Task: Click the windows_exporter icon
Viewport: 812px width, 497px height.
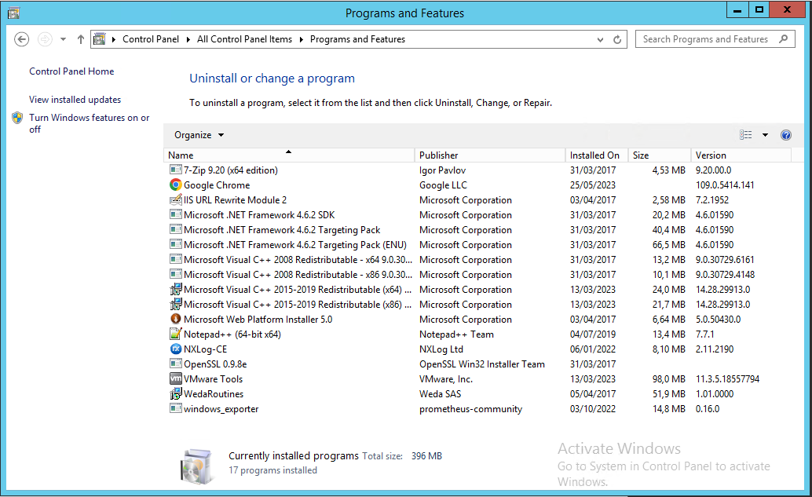Action: (176, 408)
